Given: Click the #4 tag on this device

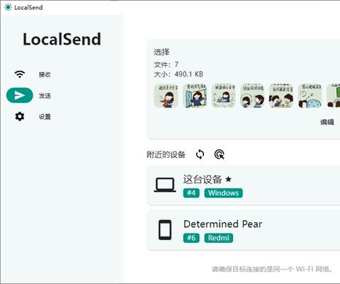Looking at the screenshot, I should [191, 193].
